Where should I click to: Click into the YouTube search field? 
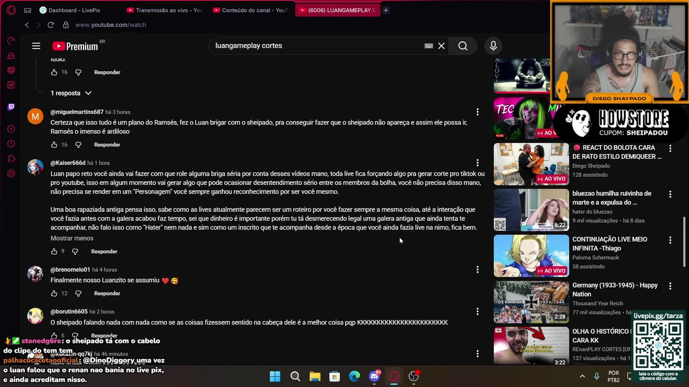[318, 46]
